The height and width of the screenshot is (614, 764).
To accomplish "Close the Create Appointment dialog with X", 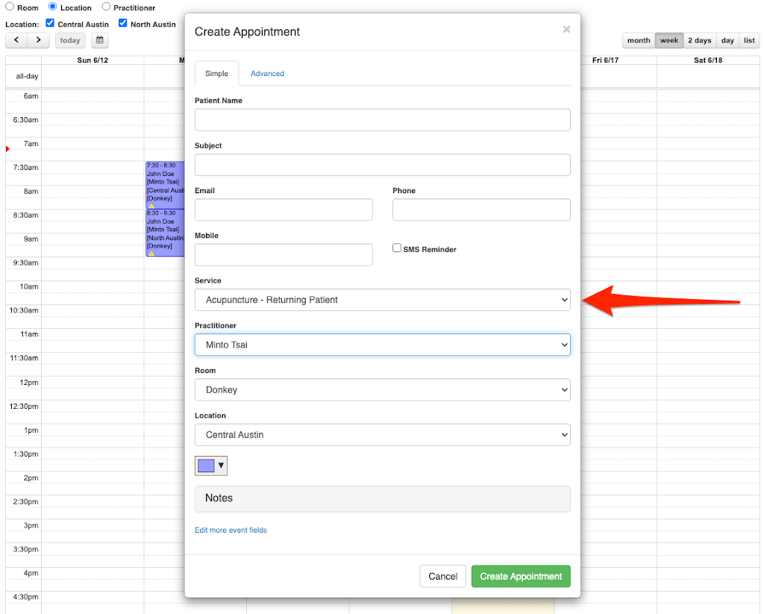I will pyautogui.click(x=566, y=30).
